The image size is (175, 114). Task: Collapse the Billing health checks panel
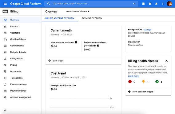[x=166, y=61]
